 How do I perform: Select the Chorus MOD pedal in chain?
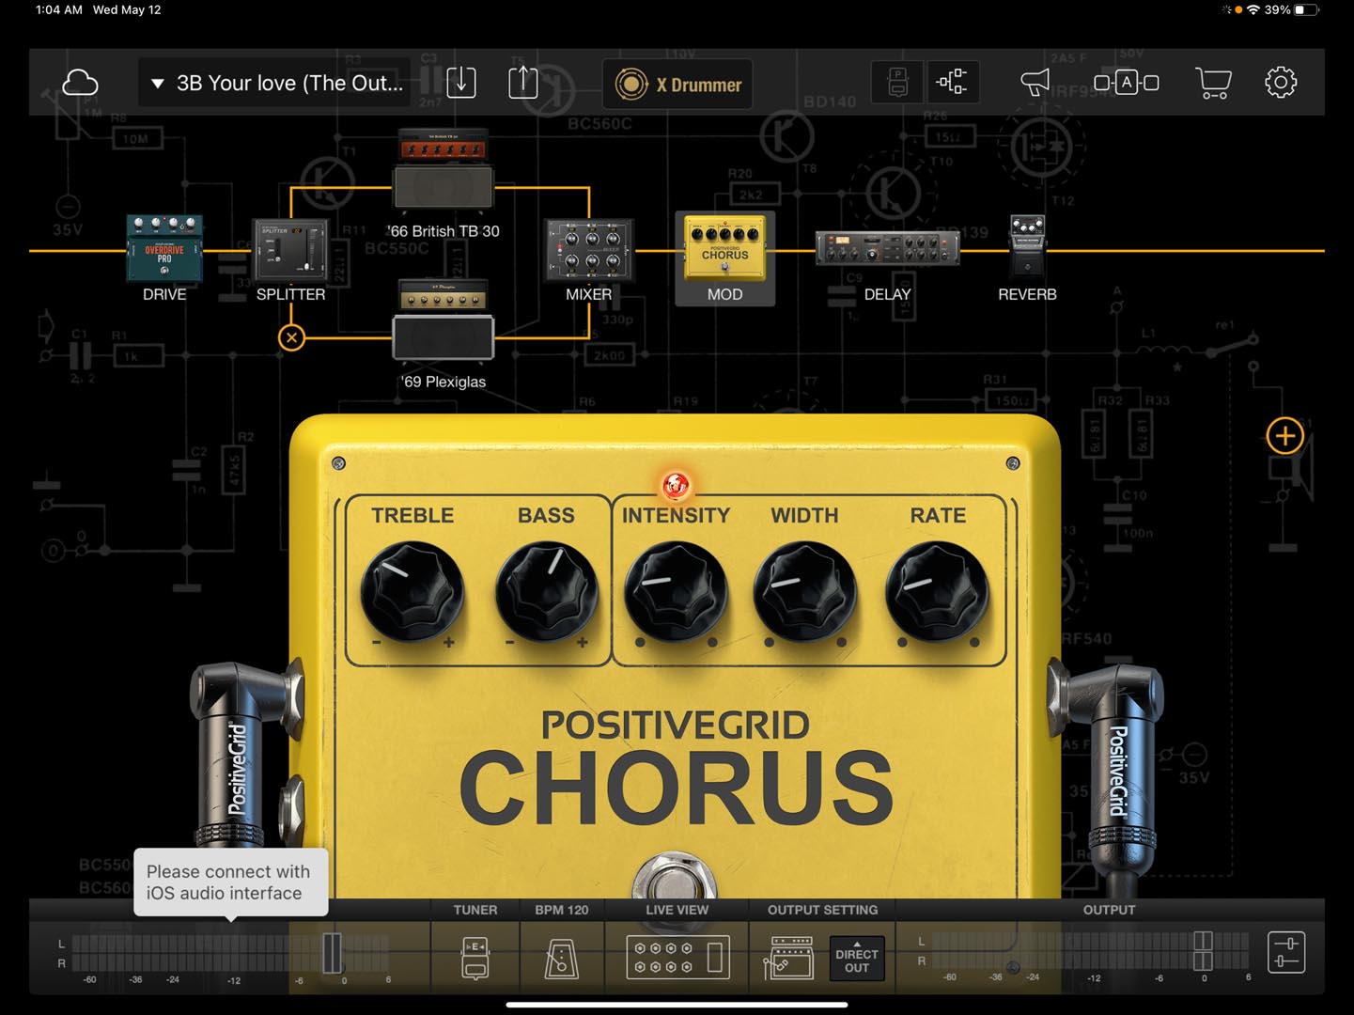[724, 249]
